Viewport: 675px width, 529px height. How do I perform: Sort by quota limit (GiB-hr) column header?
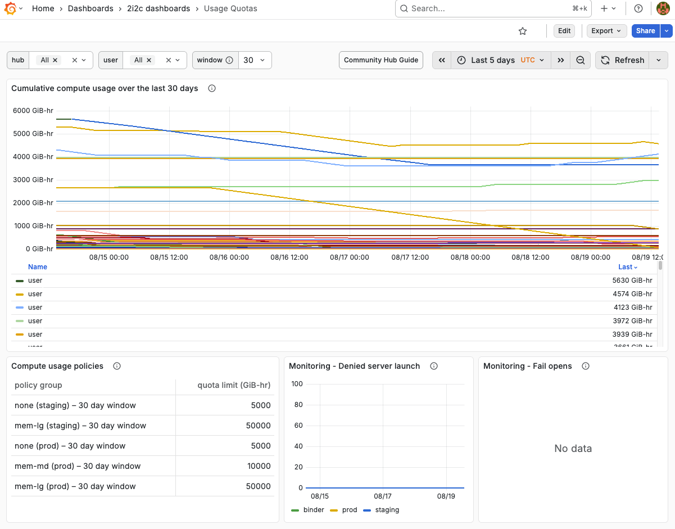(x=234, y=385)
